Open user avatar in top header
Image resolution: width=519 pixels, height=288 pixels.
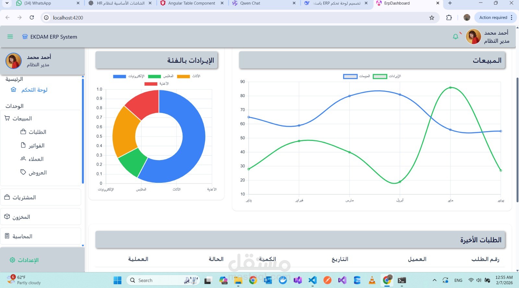pos(473,36)
